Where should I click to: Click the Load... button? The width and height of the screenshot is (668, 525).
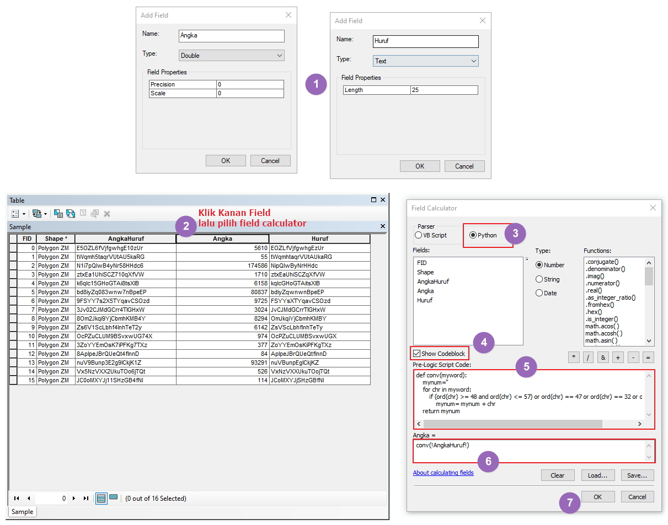597,475
